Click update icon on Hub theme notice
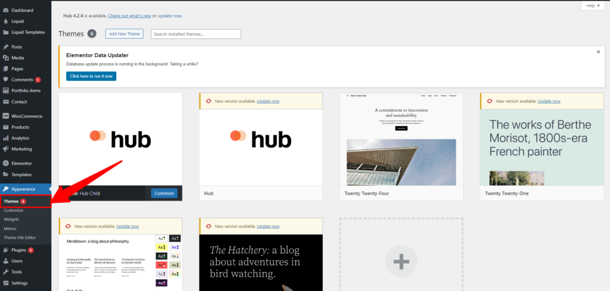610x291 pixels. (208, 101)
